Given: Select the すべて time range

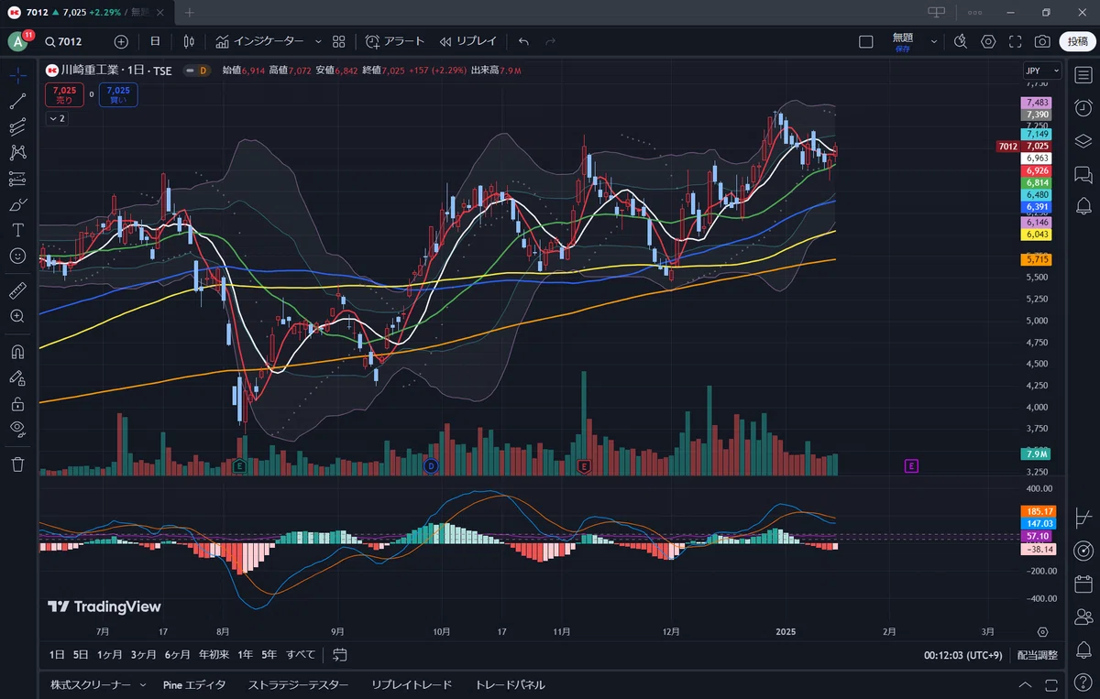Looking at the screenshot, I should [301, 655].
